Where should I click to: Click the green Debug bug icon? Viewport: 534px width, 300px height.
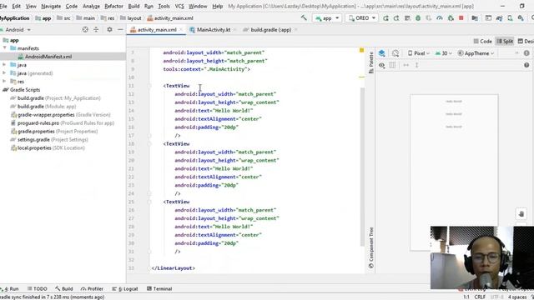tap(418, 18)
